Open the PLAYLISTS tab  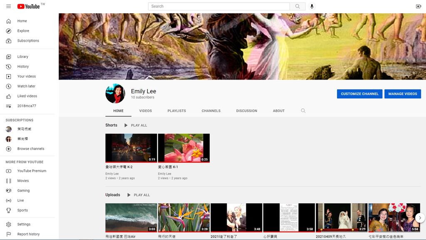coord(176,111)
